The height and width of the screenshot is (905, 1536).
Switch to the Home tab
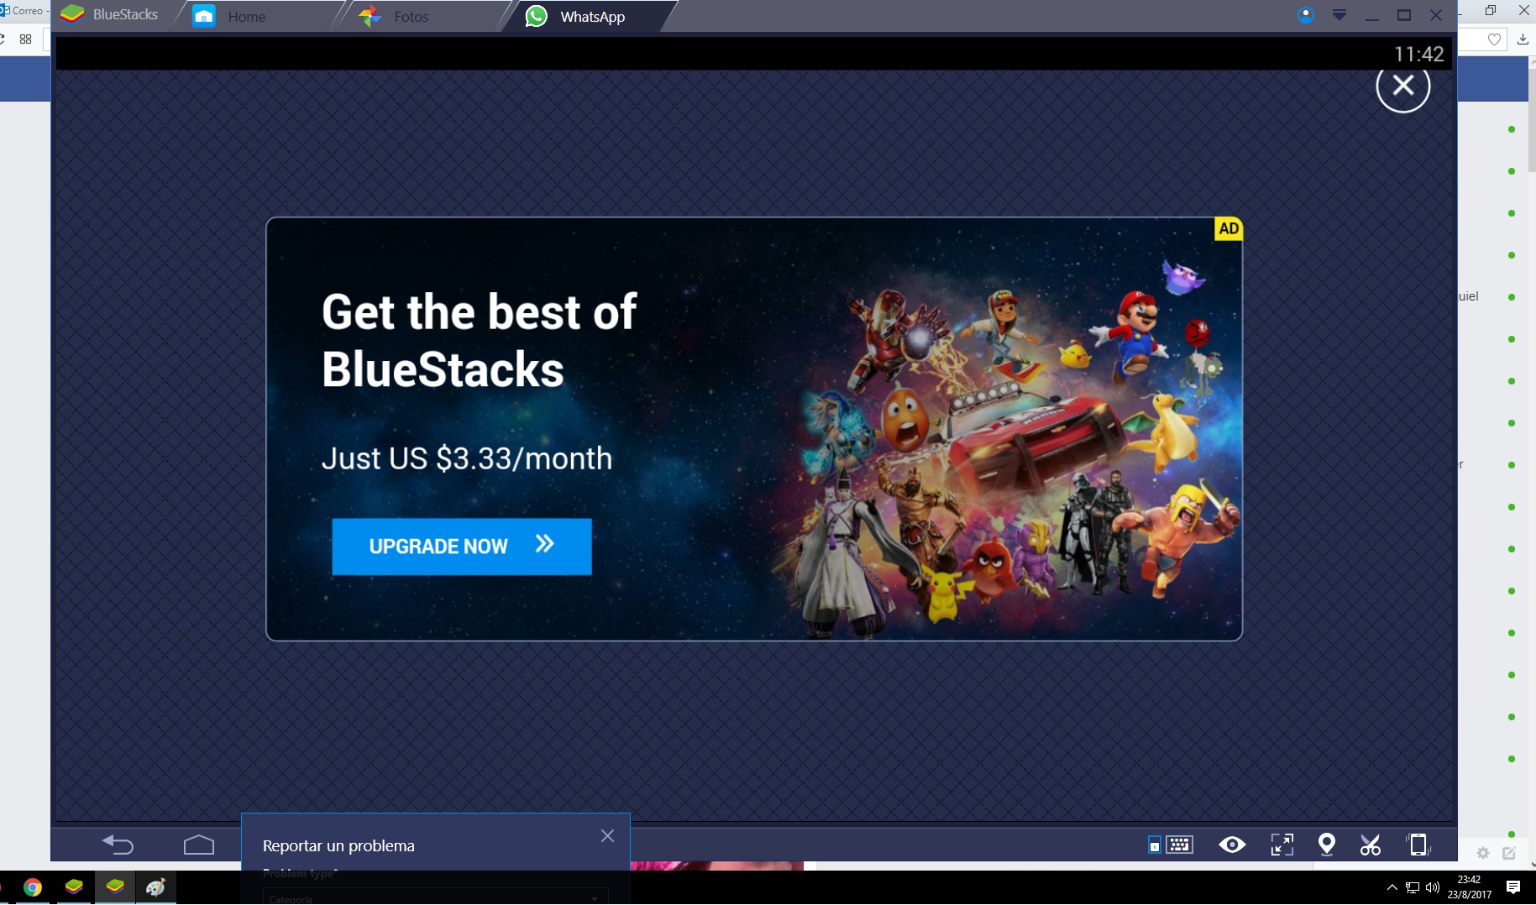245,17
